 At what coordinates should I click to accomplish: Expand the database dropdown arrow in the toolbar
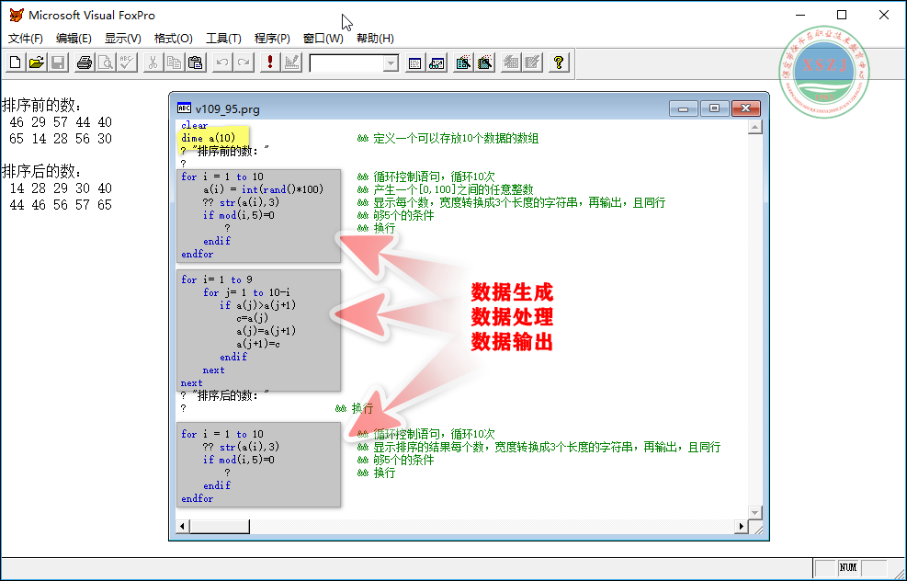pos(391,63)
